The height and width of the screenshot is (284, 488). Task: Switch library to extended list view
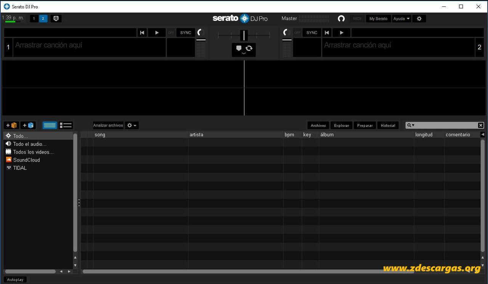[66, 125]
